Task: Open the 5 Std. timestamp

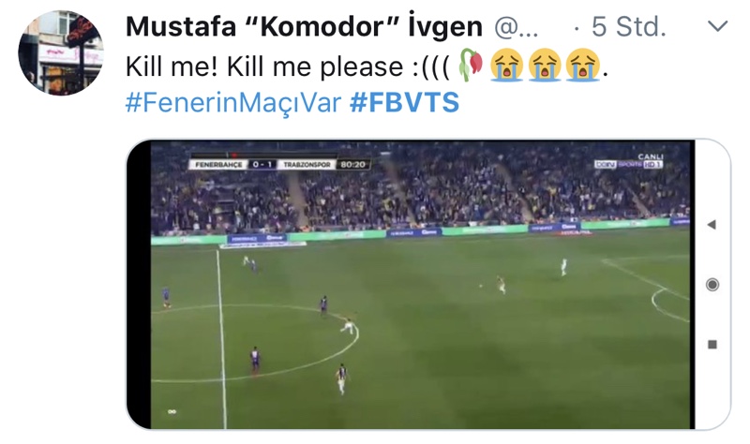Action: (x=628, y=27)
